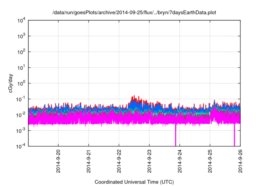Screen dimensions: 265x186
Task: Select the 2014-9-24 date tick label
Action: (x=180, y=161)
